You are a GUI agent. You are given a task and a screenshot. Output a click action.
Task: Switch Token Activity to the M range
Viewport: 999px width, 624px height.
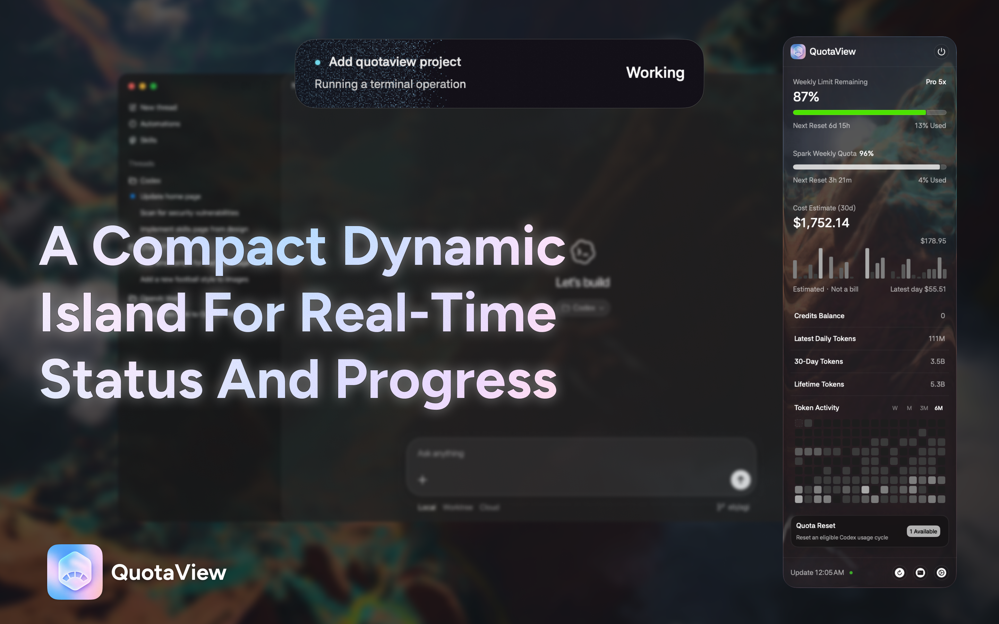tap(909, 408)
